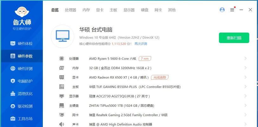Expand the 内存 row chevron
This screenshot has width=258, height=127.
tap(245, 68)
